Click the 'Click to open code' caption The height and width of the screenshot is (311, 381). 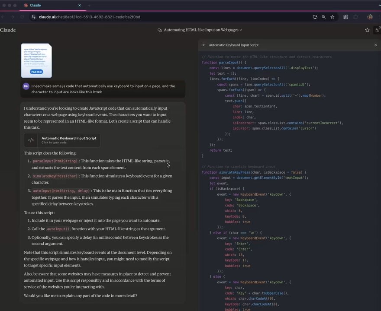click(x=54, y=143)
